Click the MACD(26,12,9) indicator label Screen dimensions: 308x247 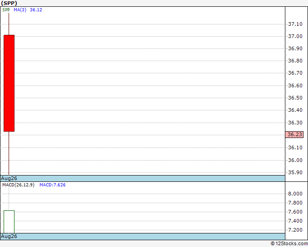pyautogui.click(x=18, y=185)
